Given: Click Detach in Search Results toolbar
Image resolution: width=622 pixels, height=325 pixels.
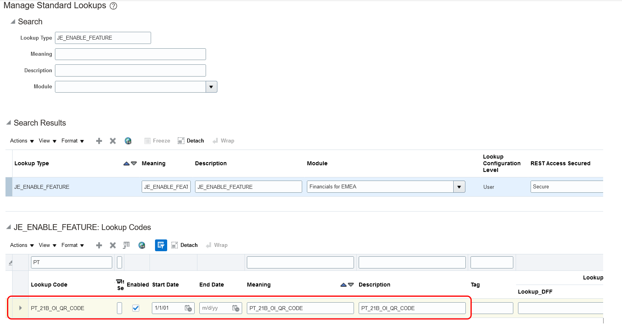Looking at the screenshot, I should point(191,141).
